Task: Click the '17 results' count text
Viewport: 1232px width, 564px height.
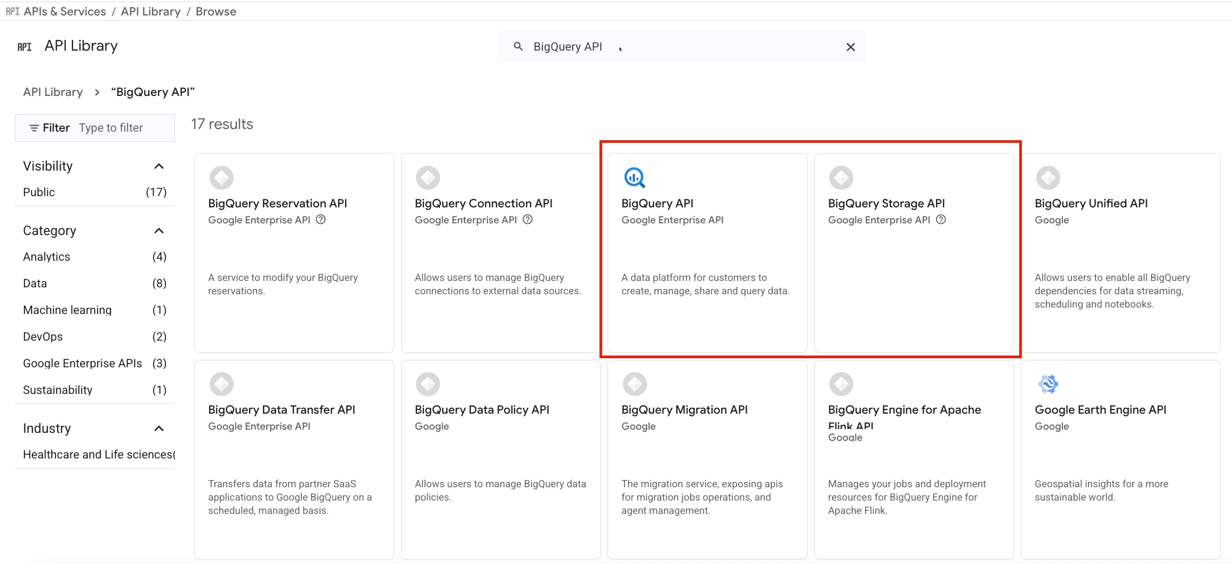Action: [x=222, y=124]
